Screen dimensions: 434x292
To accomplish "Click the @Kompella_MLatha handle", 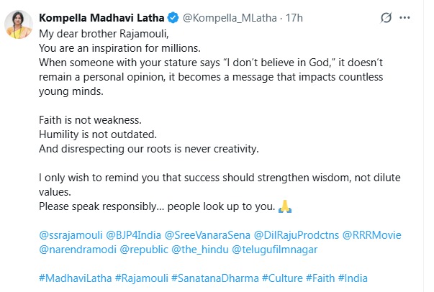I will coord(219,17).
